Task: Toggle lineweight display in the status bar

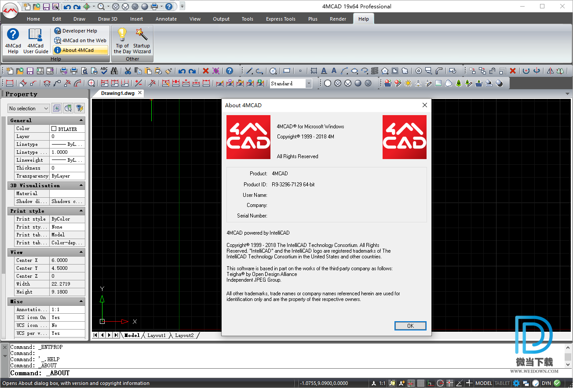Action: [x=469, y=383]
